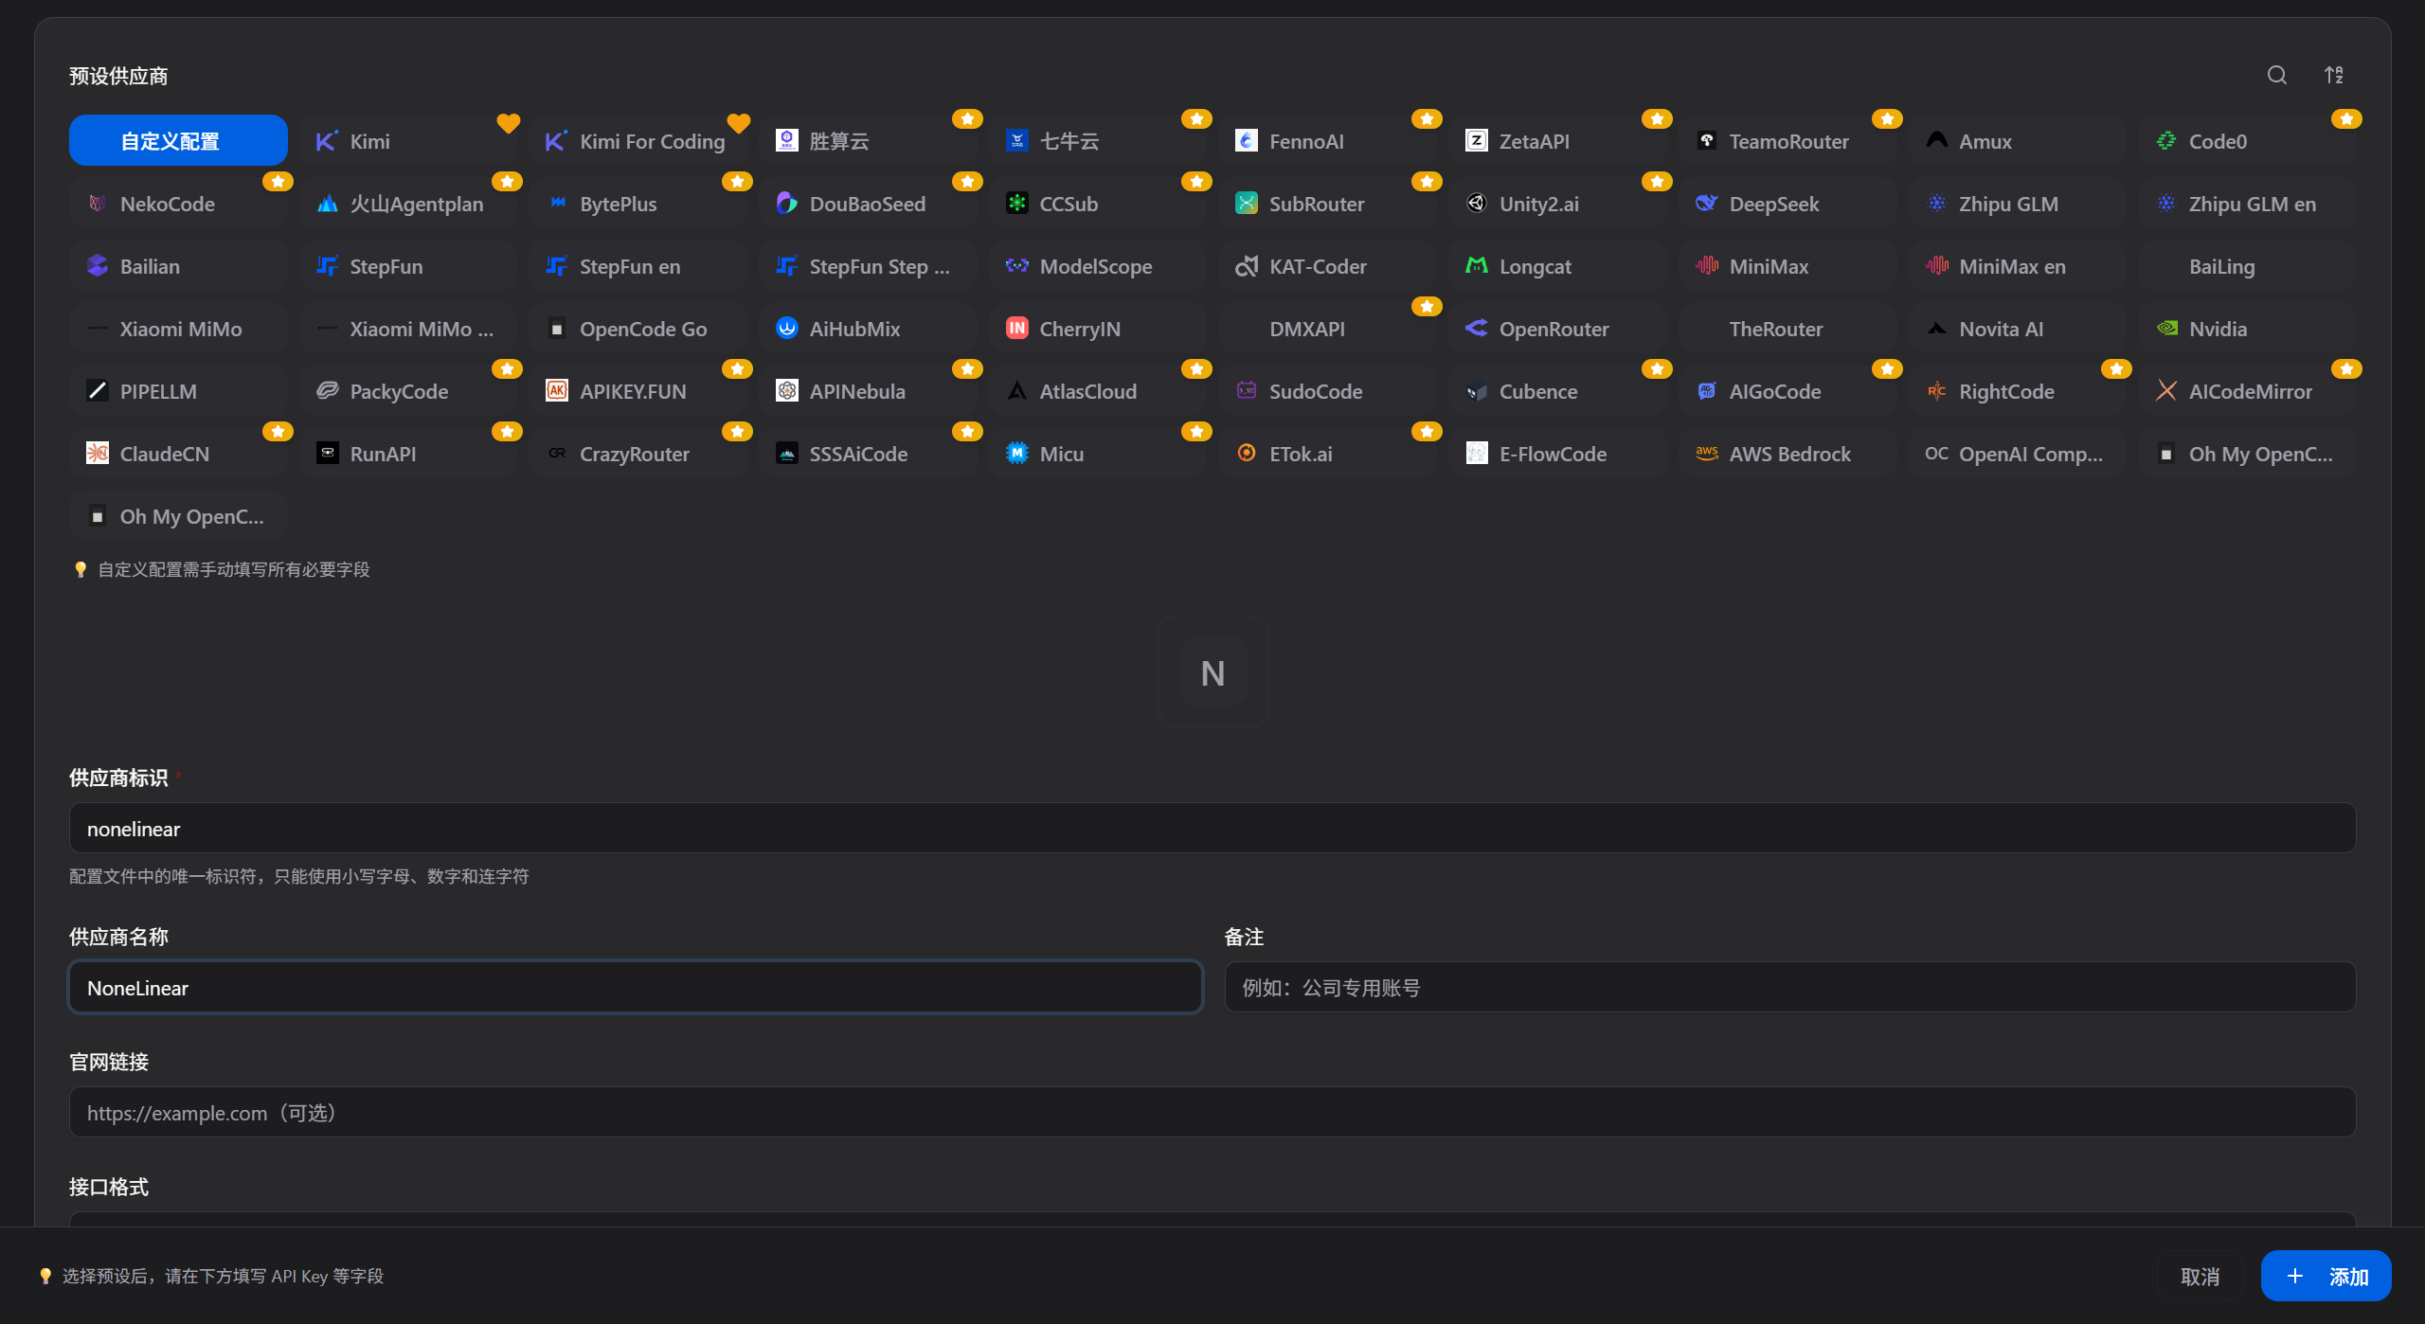This screenshot has width=2425, height=1324.
Task: Click the sort order icon
Action: [x=2334, y=76]
